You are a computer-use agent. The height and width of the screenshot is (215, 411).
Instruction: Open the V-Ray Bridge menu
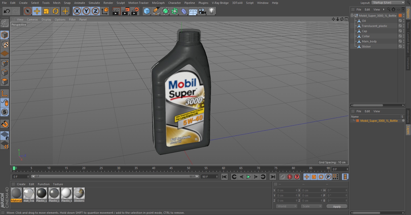pos(220,3)
